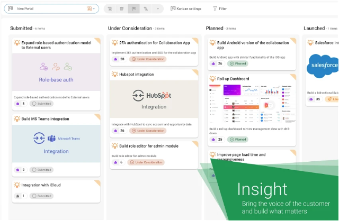Open Role-base auth thumbnail image

click(56, 72)
